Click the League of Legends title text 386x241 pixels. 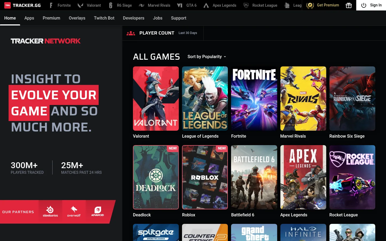(x=200, y=136)
